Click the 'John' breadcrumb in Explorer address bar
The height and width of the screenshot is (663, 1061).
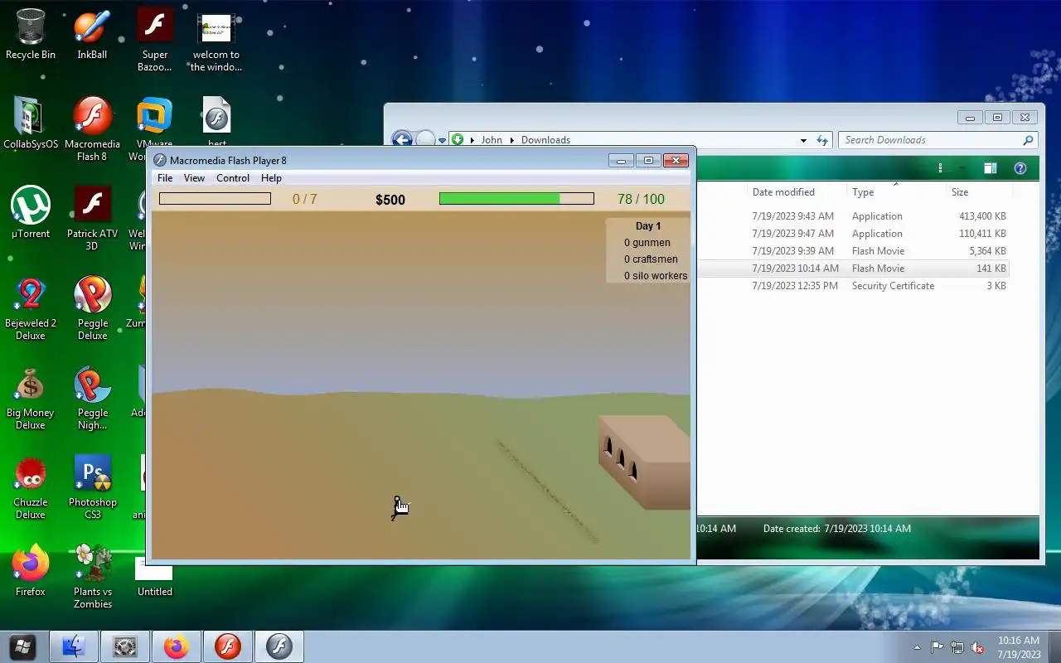pyautogui.click(x=492, y=140)
